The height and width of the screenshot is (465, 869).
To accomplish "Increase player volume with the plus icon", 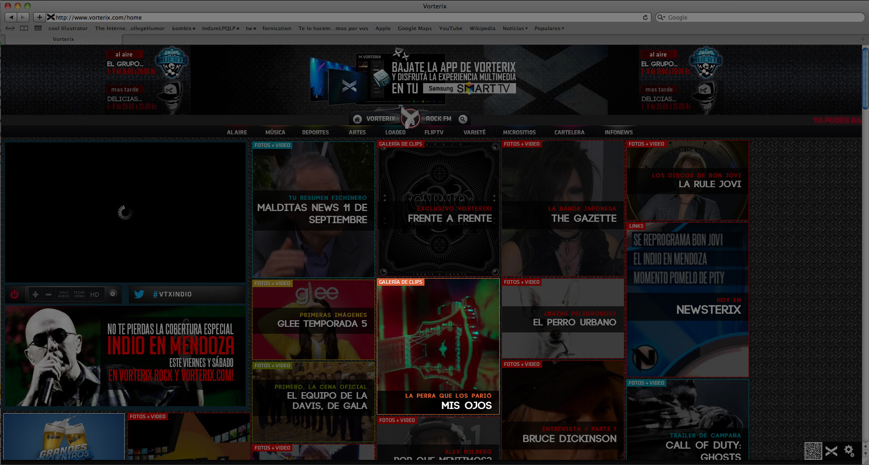I will tap(35, 294).
